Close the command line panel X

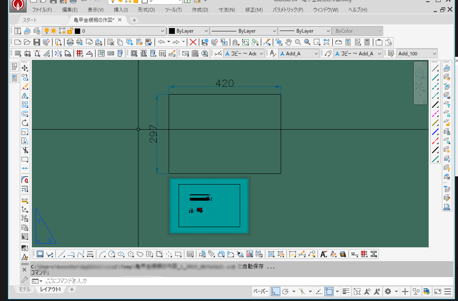pos(24,270)
